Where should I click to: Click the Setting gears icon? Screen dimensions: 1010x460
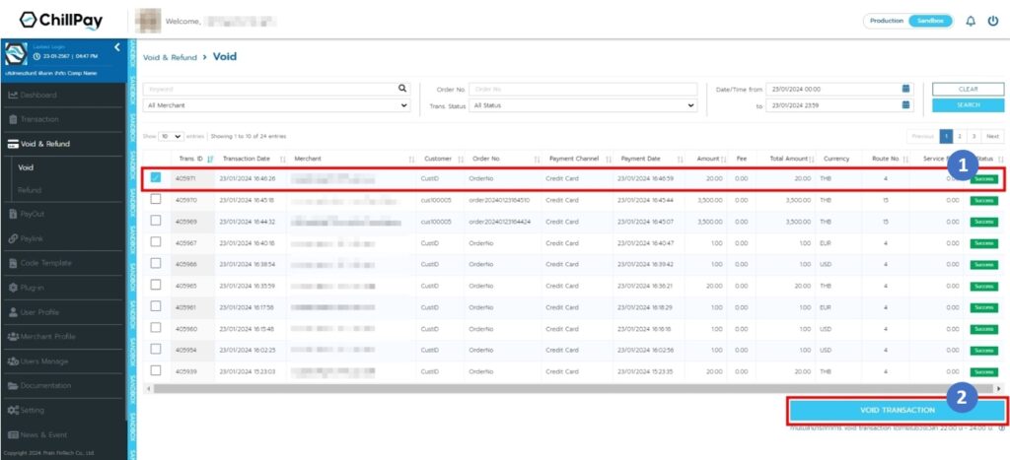coord(13,410)
